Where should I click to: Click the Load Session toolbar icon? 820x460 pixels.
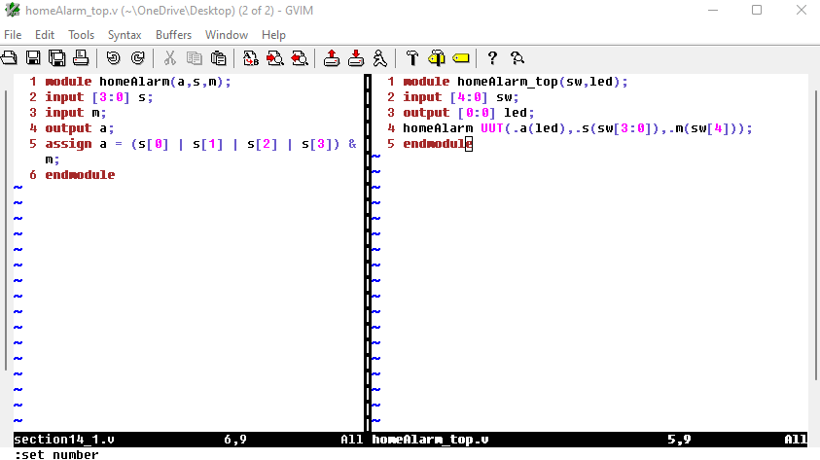tap(332, 58)
